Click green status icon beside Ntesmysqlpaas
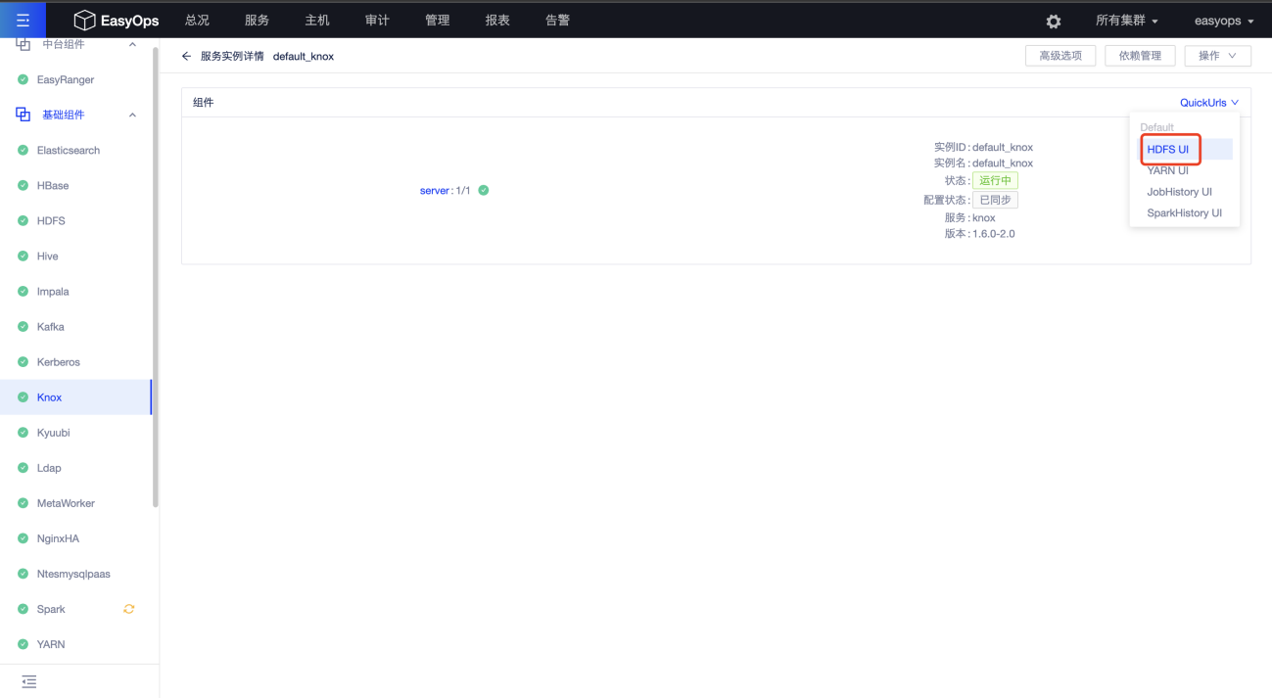1272x698 pixels. [x=23, y=574]
